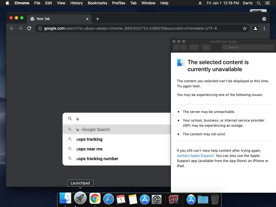Image resolution: width=276 pixels, height=207 pixels.
Task: Select 'usps near me' suggestion
Action: [117, 149]
